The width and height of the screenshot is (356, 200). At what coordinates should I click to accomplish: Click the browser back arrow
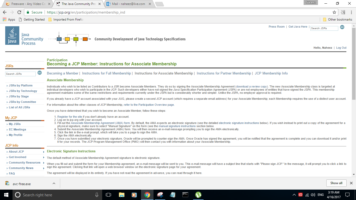click(x=5, y=12)
